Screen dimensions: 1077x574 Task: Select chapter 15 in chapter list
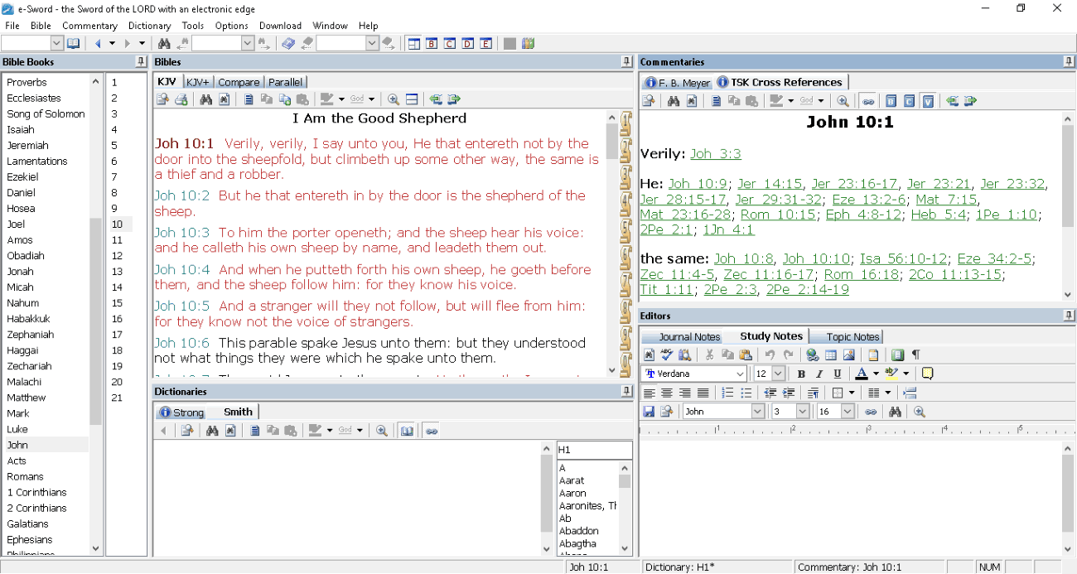coord(117,303)
